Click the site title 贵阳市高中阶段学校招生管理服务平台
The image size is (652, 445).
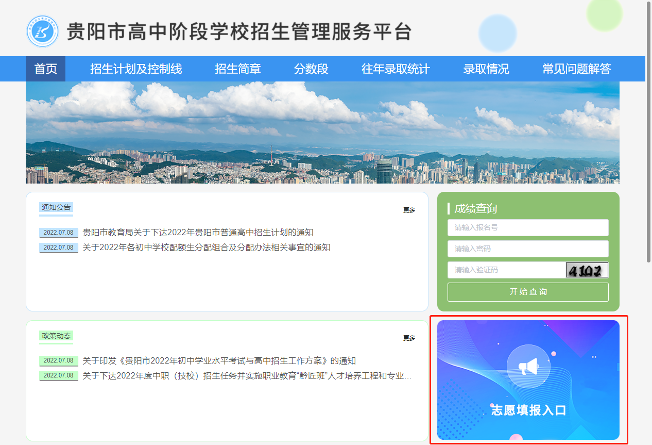(239, 32)
